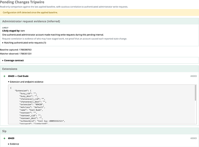Expand Matching authenticated write requests (1)
This screenshot has width=199, height=147.
[x=24, y=43]
